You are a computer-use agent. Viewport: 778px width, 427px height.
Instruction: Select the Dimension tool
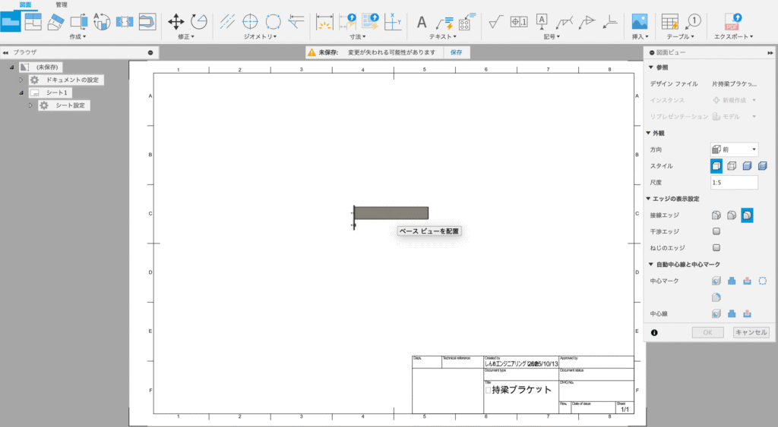pos(324,22)
